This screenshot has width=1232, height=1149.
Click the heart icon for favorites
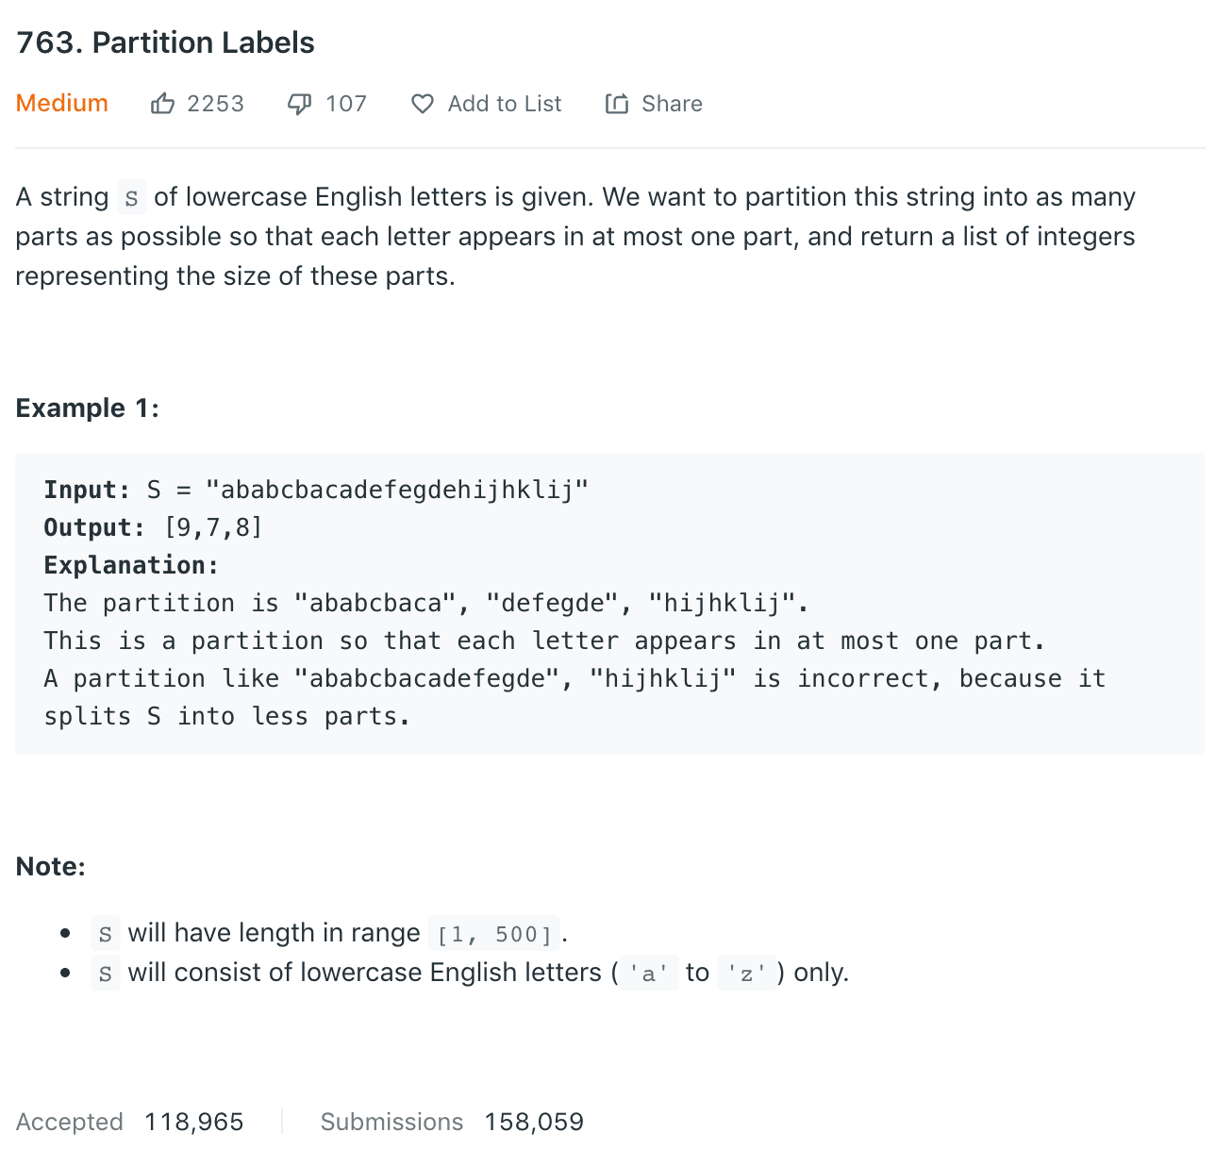click(423, 104)
